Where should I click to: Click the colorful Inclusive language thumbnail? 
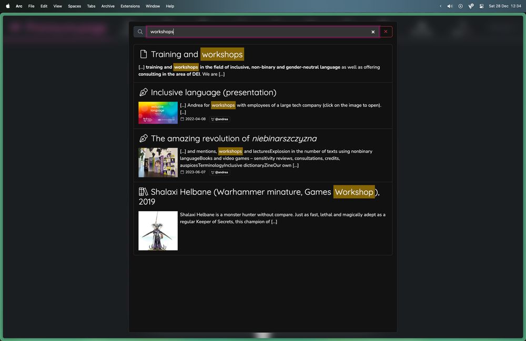click(x=158, y=112)
